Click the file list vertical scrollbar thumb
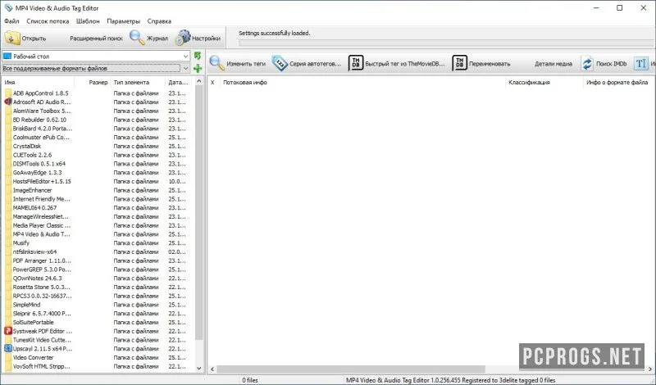656x385 pixels. coord(199,212)
